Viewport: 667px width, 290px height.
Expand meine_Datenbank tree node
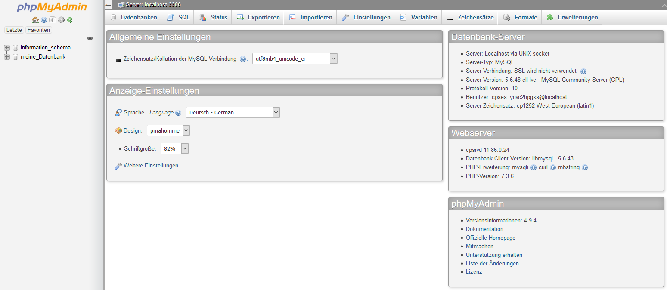pos(6,57)
